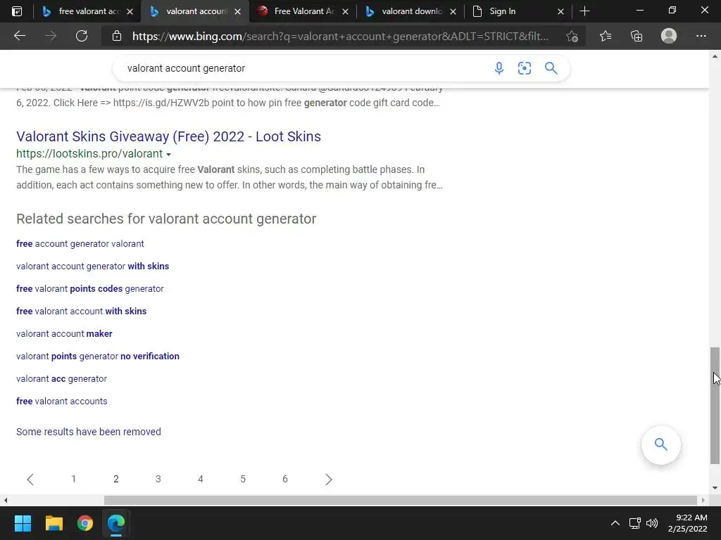
Task: Show hidden system tray icons
Action: point(615,523)
